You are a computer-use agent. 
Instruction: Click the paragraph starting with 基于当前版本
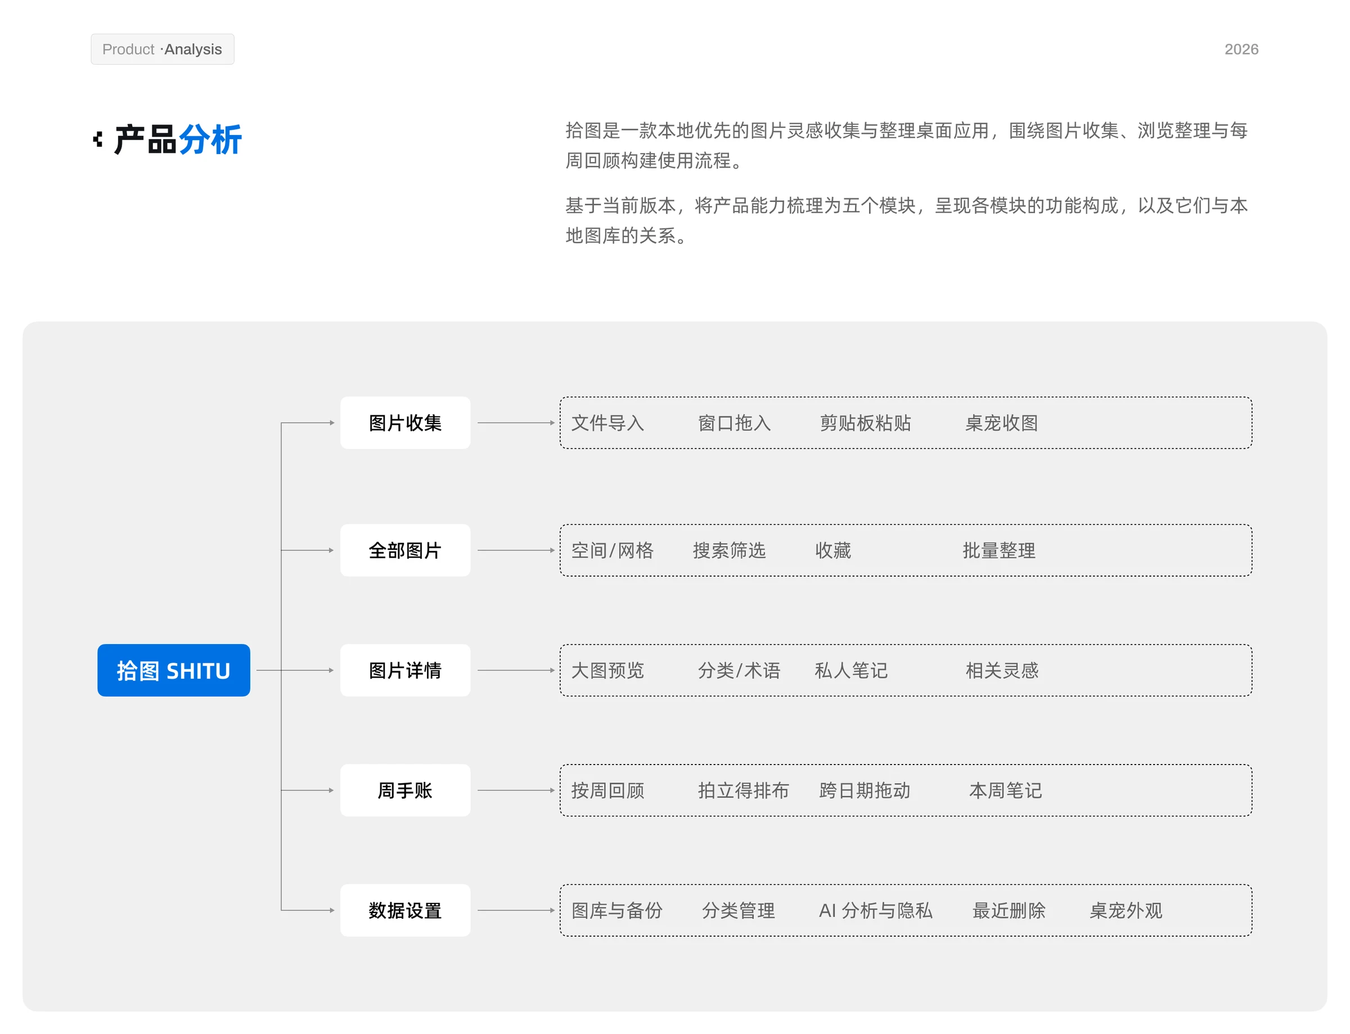(906, 221)
